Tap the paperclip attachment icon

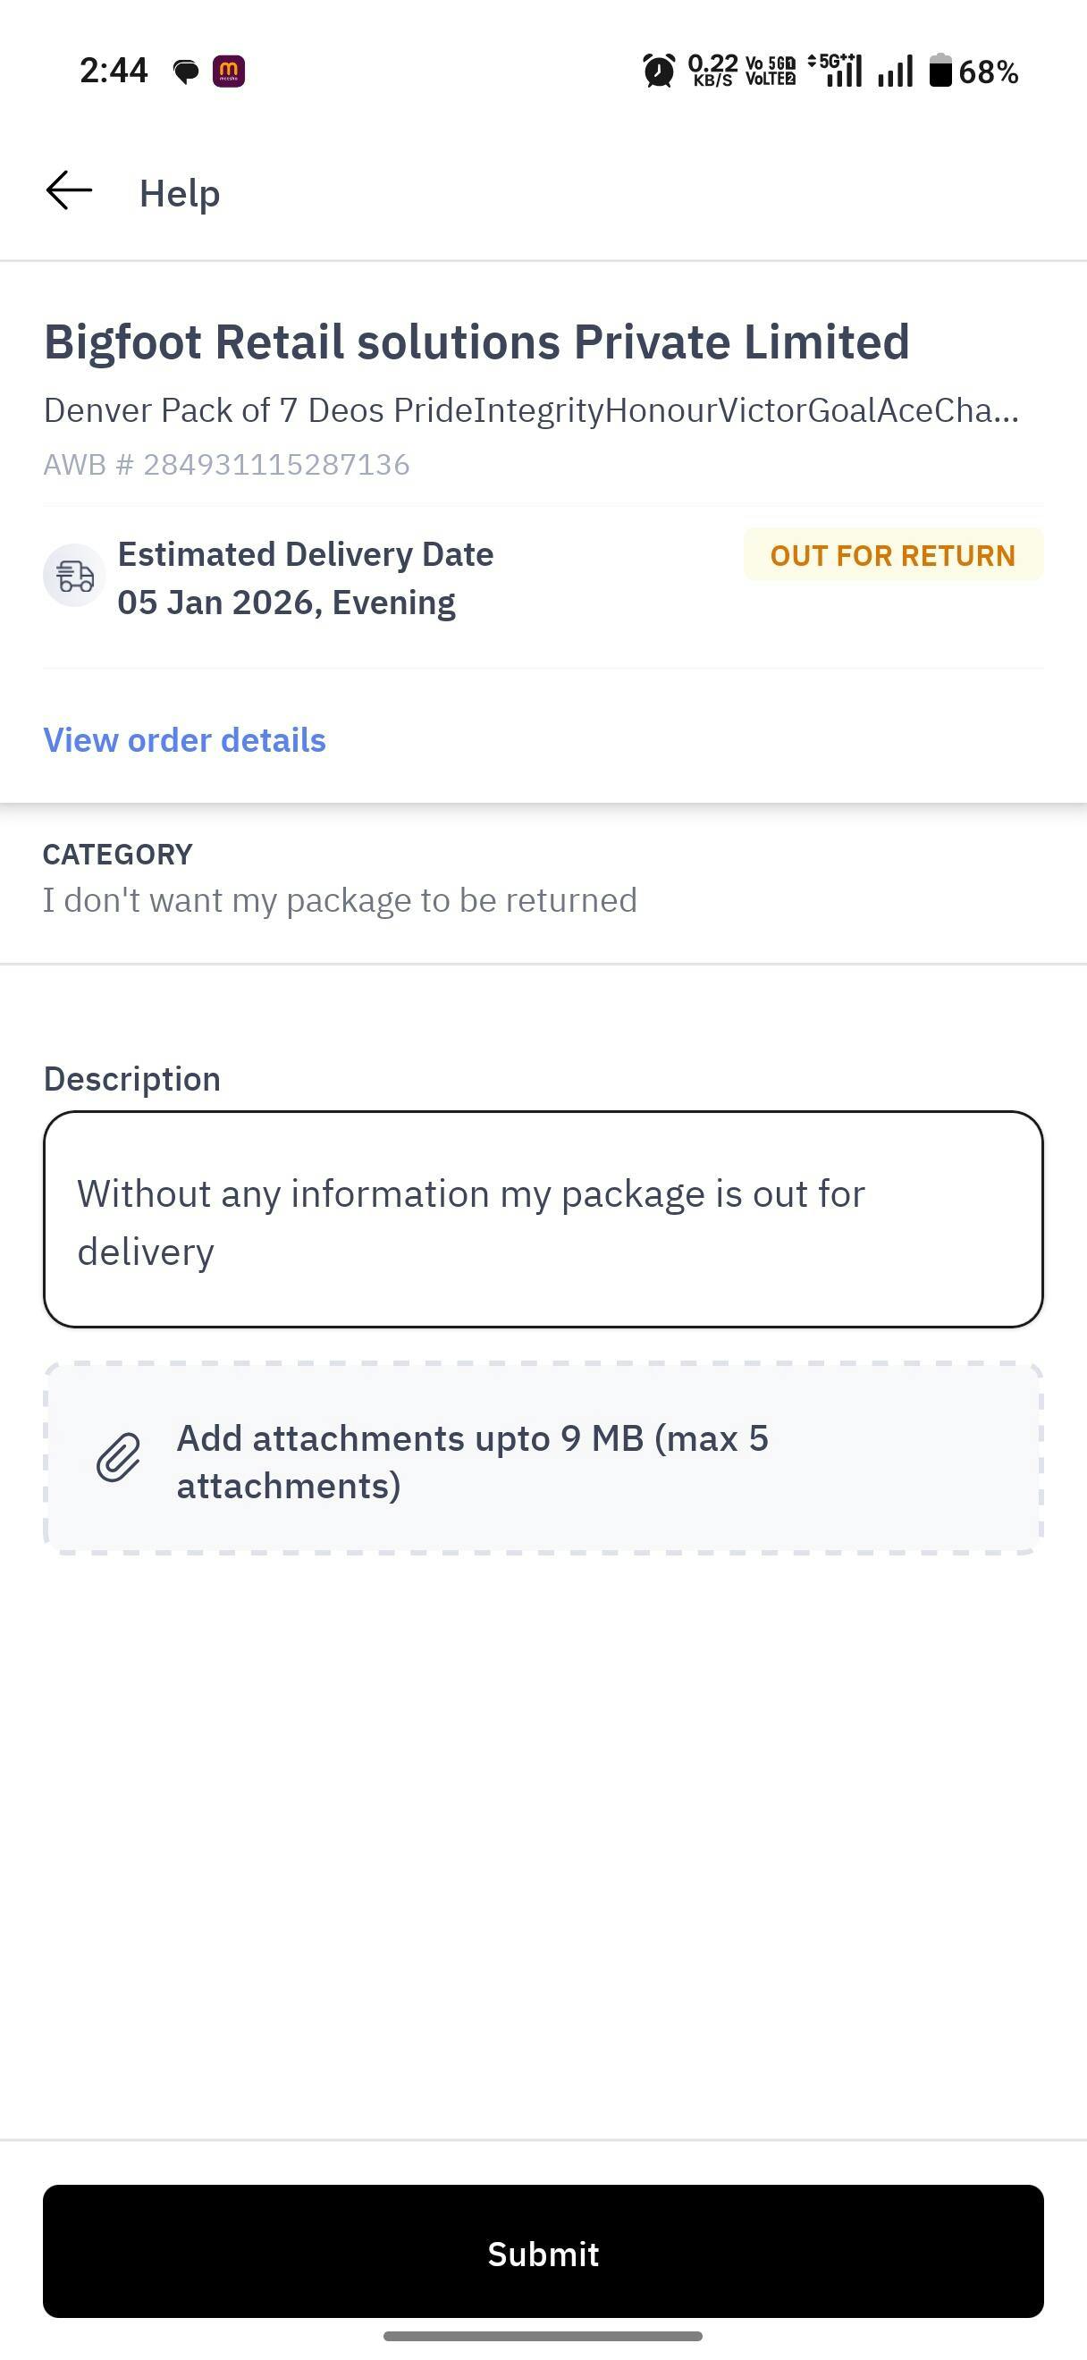(x=119, y=1459)
